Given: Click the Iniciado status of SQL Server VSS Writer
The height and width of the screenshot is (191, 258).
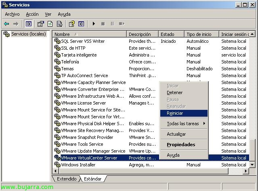Looking at the screenshot, I should point(168,41).
